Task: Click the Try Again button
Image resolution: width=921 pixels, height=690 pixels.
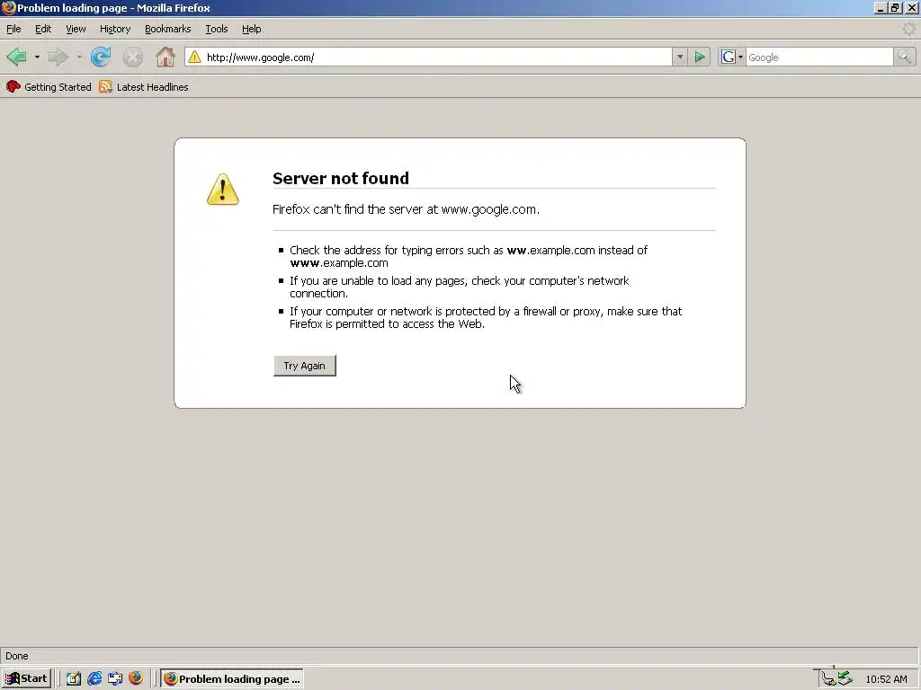Action: click(x=304, y=366)
